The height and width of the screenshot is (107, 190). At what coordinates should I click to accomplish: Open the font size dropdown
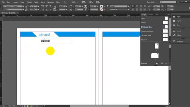[39, 6]
